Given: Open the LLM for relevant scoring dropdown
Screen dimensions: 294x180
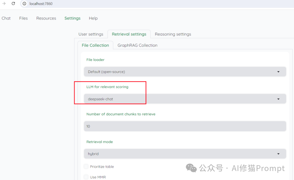Looking at the screenshot, I should point(185,99).
